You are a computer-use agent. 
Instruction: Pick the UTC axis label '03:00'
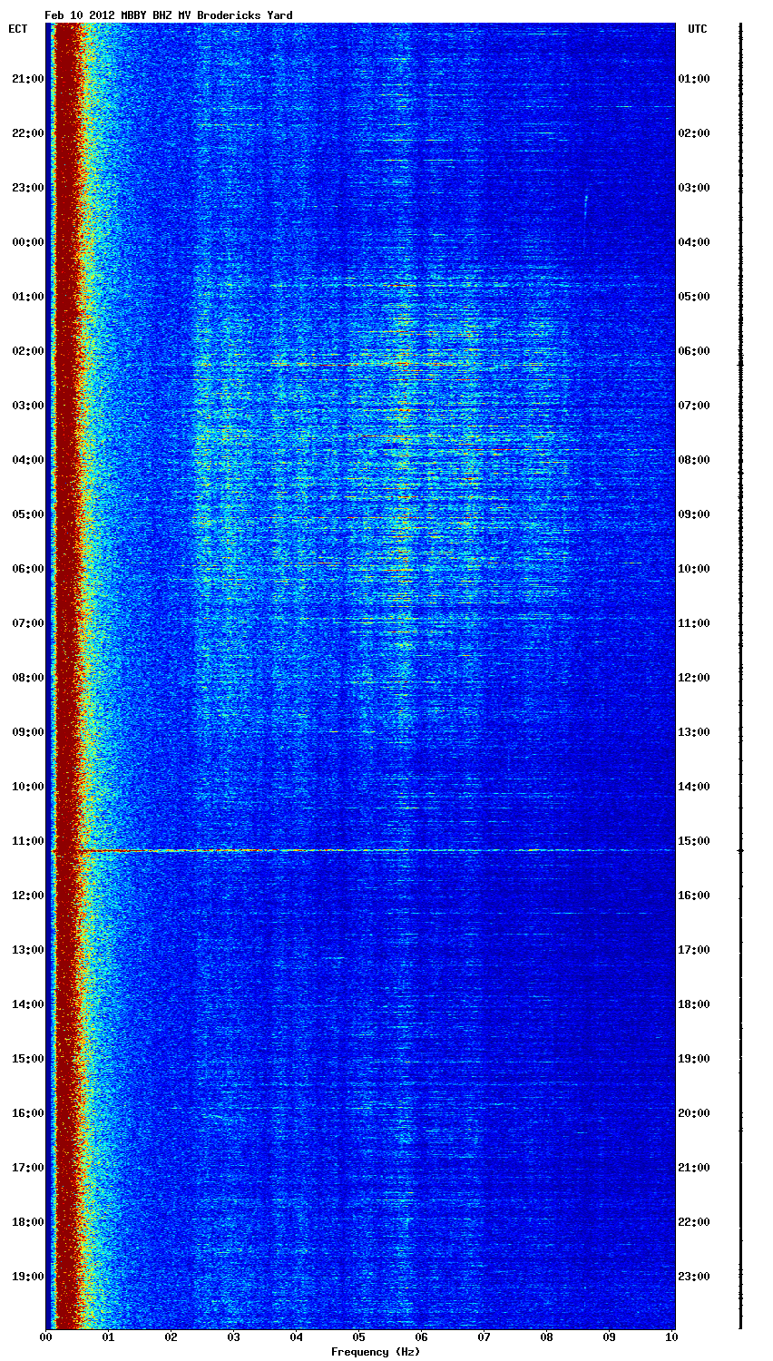(694, 188)
